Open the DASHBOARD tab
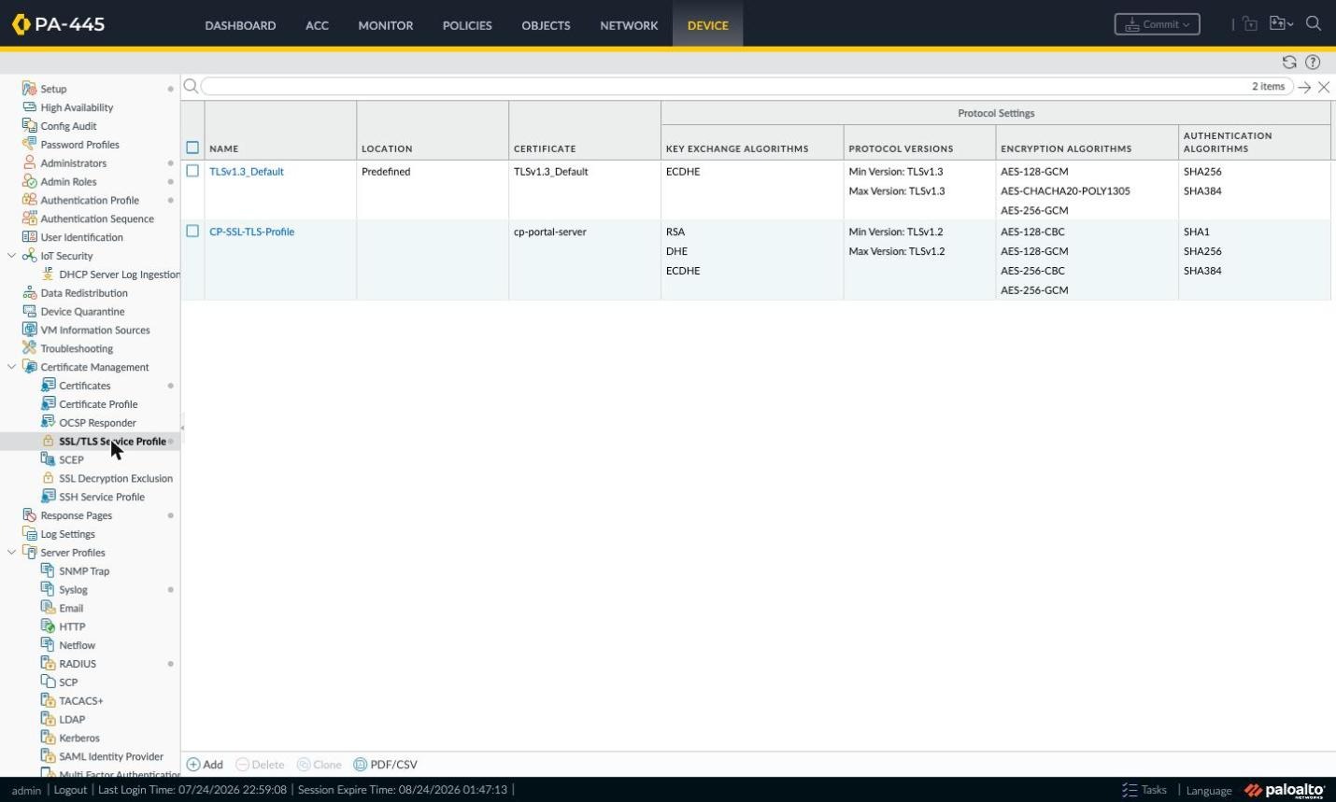The height and width of the screenshot is (802, 1336). pos(240,25)
